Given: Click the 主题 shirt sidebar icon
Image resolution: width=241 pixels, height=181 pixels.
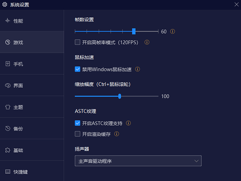Looking at the screenshot, I should click(x=8, y=107).
